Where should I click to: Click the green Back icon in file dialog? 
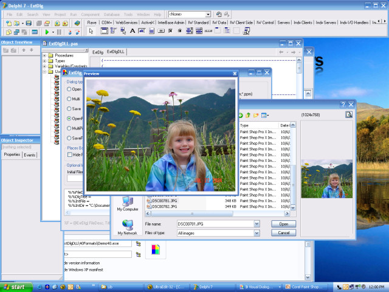[x=241, y=115]
